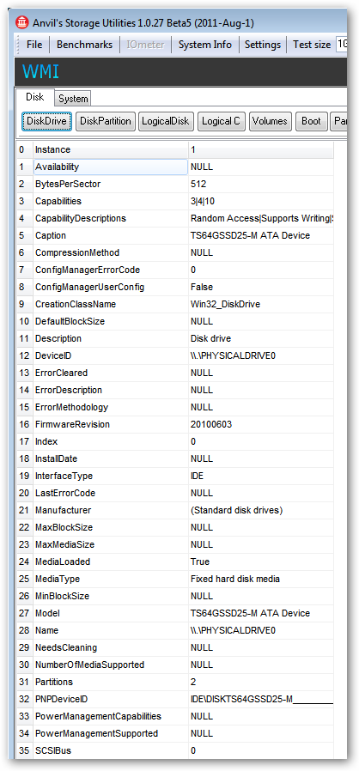Click the value False for ConfigManagerUserConfig
Screen dimensions: 359x771
click(202, 287)
